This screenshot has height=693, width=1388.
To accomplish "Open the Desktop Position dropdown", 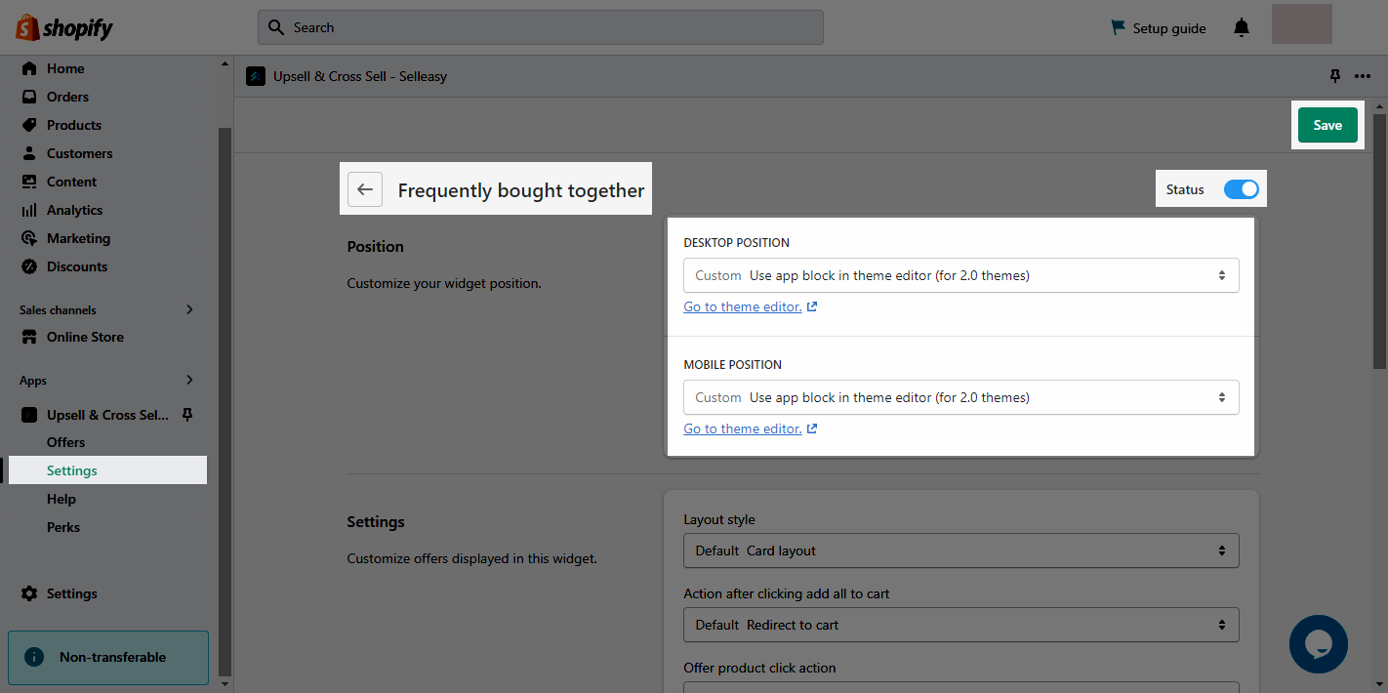I will pyautogui.click(x=961, y=275).
